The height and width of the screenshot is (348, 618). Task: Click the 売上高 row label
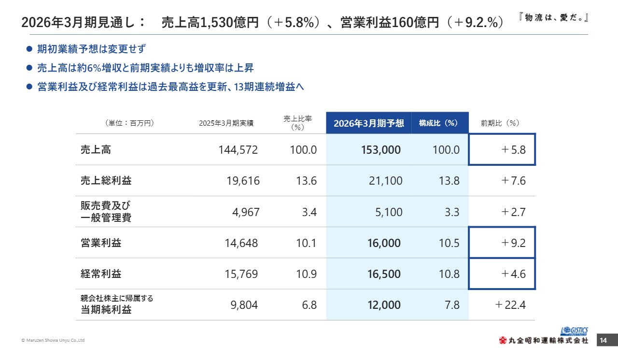96,149
